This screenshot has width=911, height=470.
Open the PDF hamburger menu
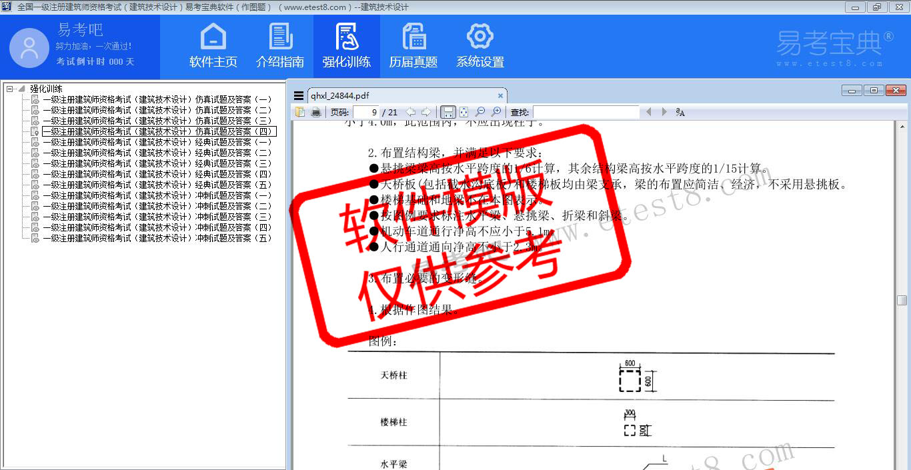tap(298, 96)
